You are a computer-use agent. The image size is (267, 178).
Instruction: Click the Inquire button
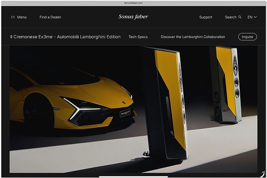pos(247,37)
